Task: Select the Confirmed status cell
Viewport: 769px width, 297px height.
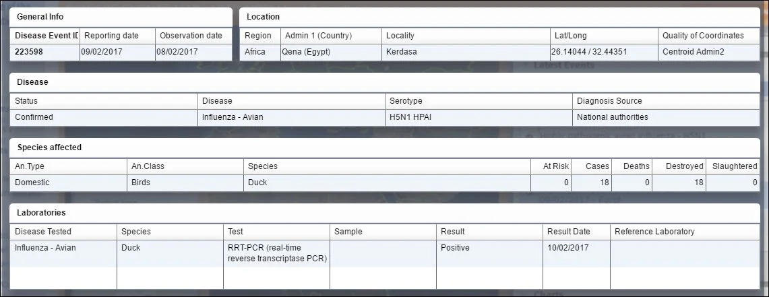Action: click(104, 118)
